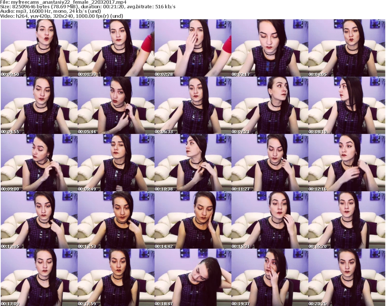This screenshot has height=306, width=386.
Task: Select the thumbnail timestamped 00:20:26
Action: coord(347,277)
